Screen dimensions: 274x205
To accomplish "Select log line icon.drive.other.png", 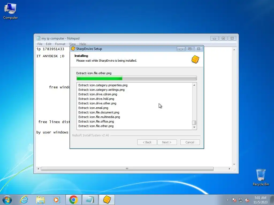I will [97, 103].
